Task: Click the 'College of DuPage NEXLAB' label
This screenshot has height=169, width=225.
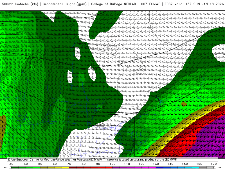Action: 114,4
